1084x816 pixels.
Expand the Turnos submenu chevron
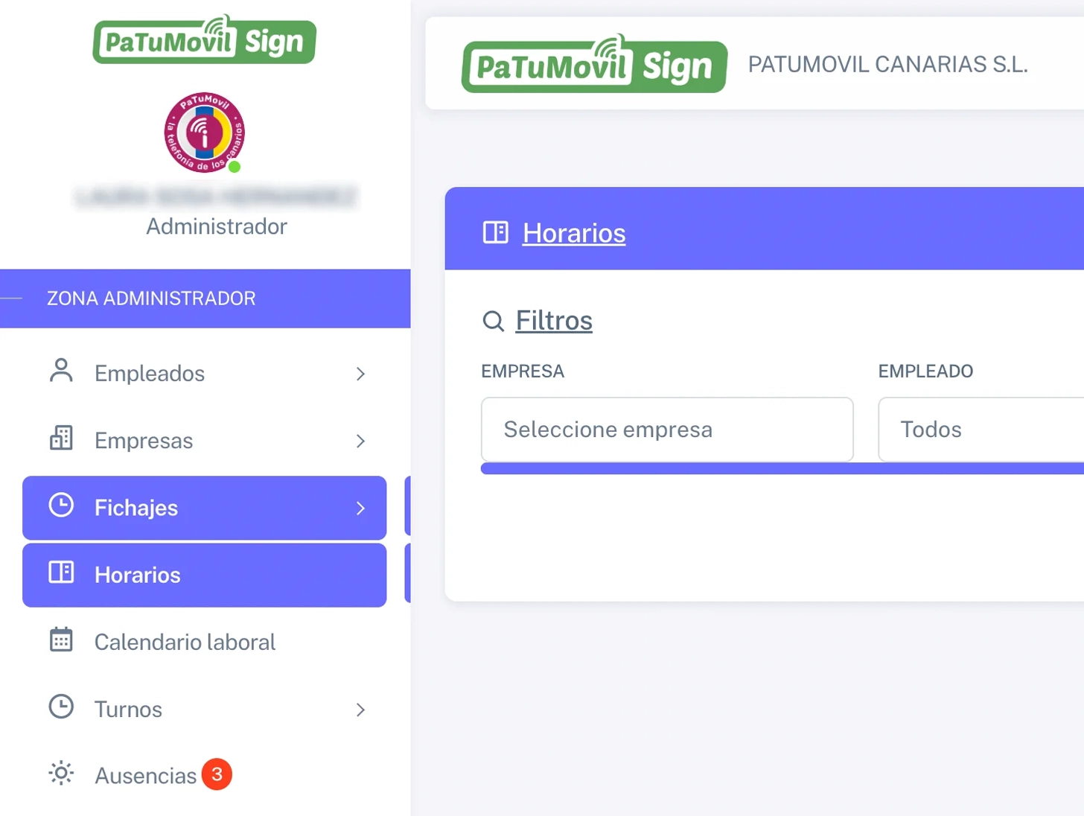[360, 710]
